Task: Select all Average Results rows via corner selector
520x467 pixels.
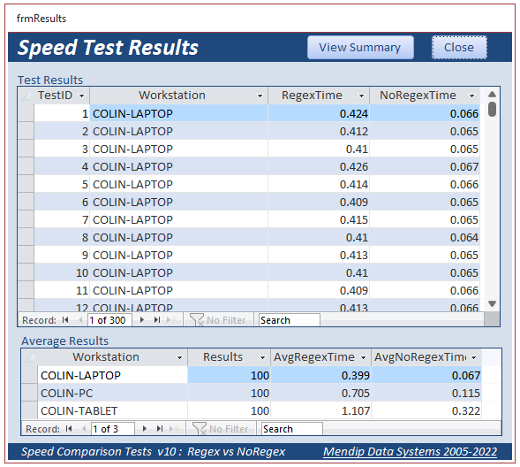Action: point(29,357)
